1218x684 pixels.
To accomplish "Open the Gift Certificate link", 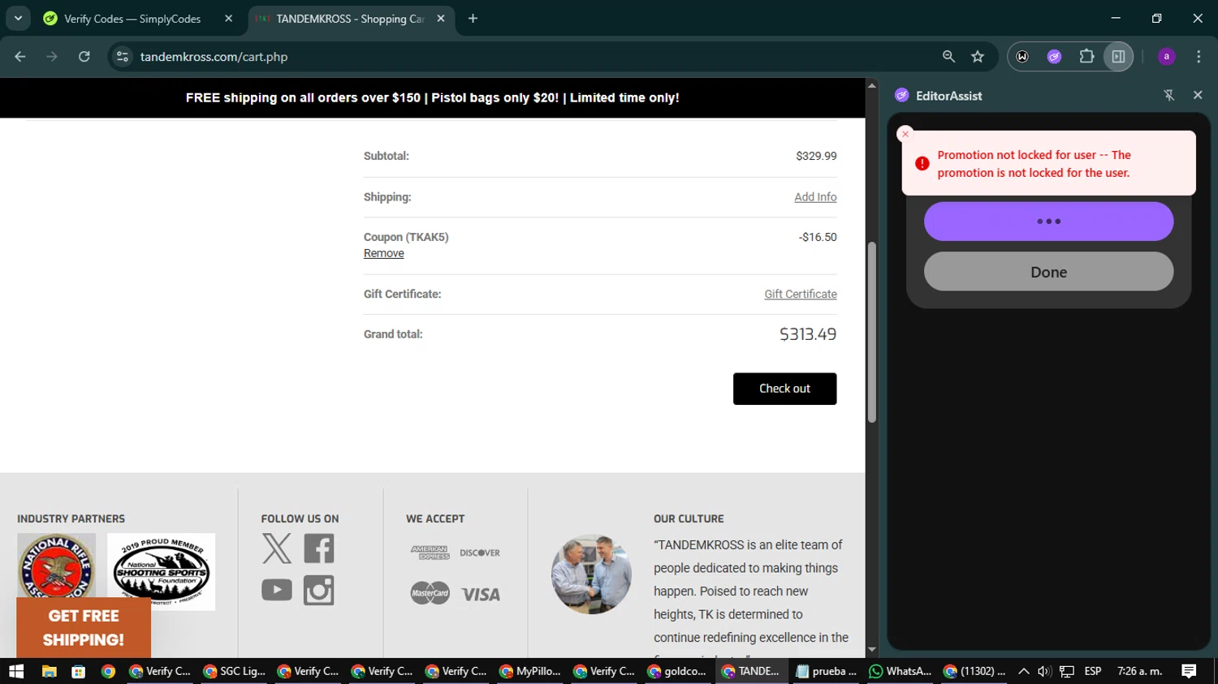I will click(x=800, y=295).
